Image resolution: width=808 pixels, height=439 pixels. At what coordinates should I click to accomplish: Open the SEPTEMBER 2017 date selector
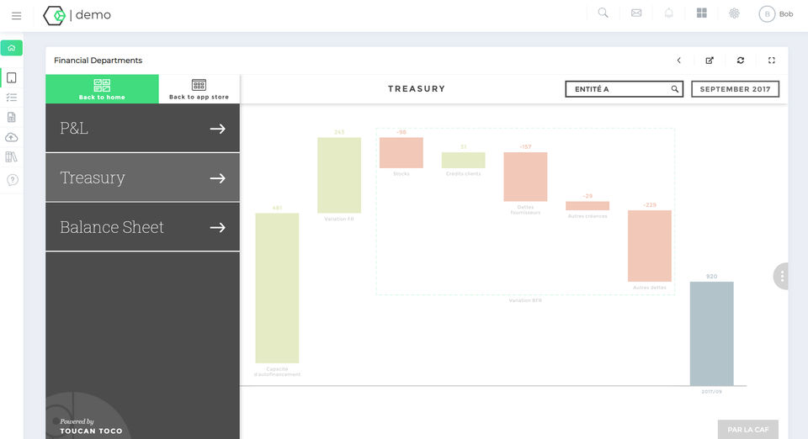click(x=735, y=89)
